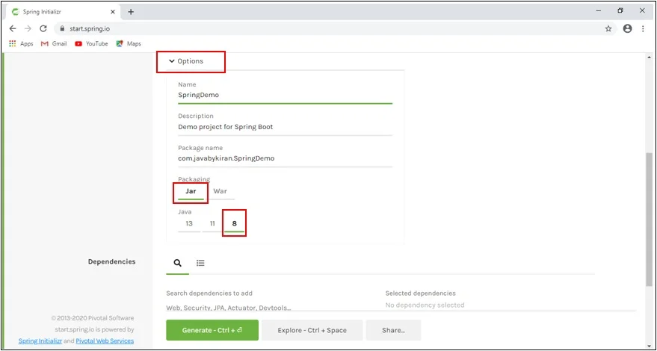This screenshot has height=351, width=657.
Task: Bookmark this page with the star icon
Action: click(608, 28)
